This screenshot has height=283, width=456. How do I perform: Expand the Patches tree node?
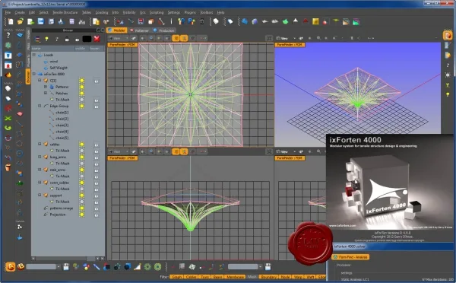pyautogui.click(x=46, y=93)
